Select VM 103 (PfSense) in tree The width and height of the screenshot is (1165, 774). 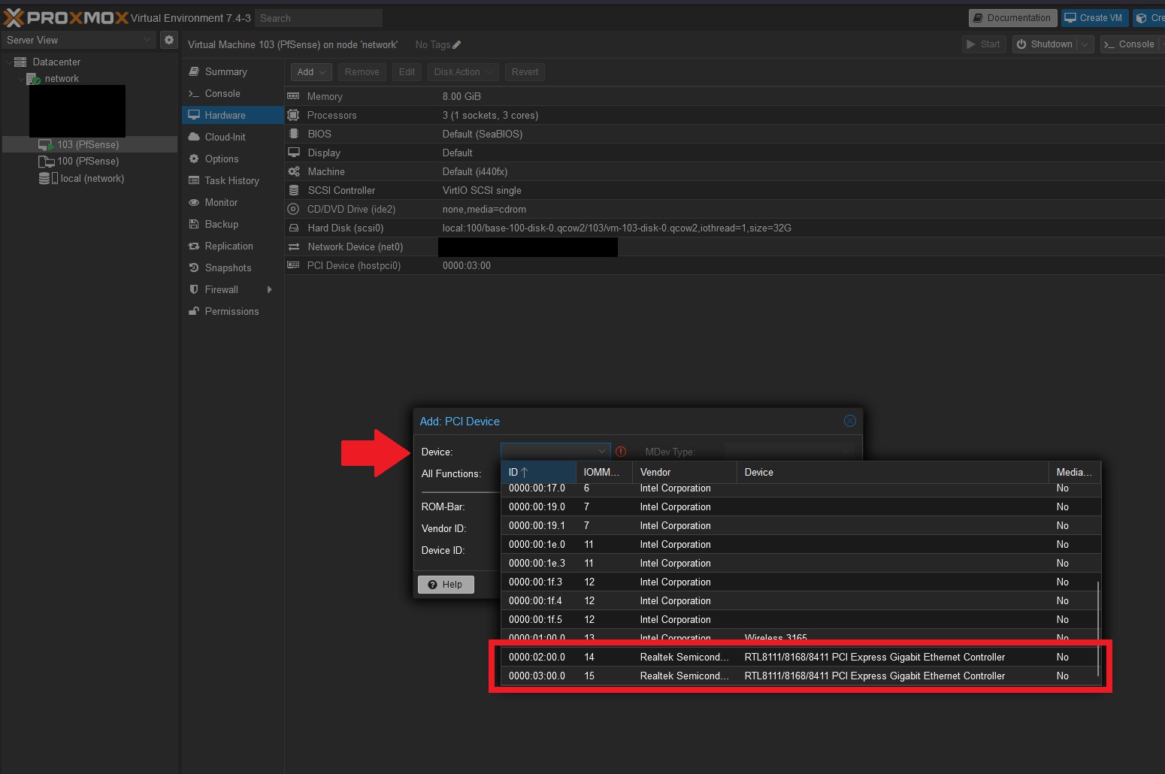click(x=88, y=144)
